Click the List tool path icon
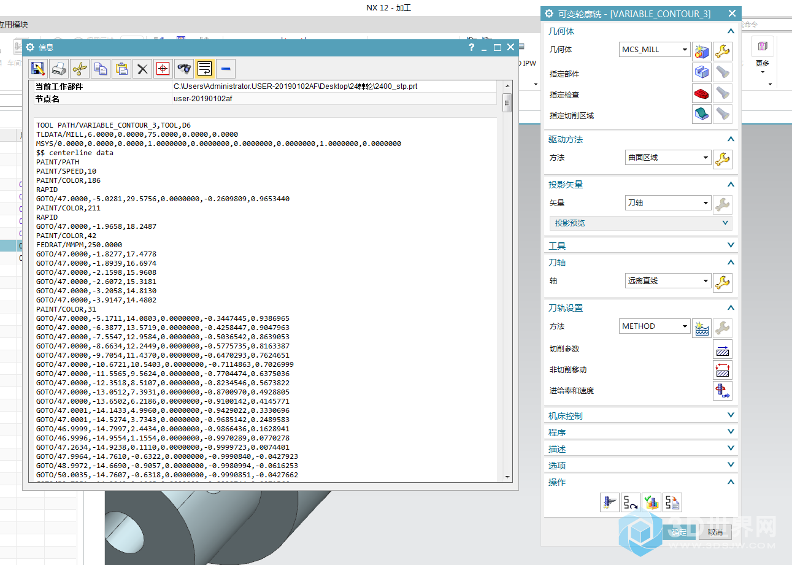Image resolution: width=792 pixels, height=565 pixels. [x=672, y=502]
